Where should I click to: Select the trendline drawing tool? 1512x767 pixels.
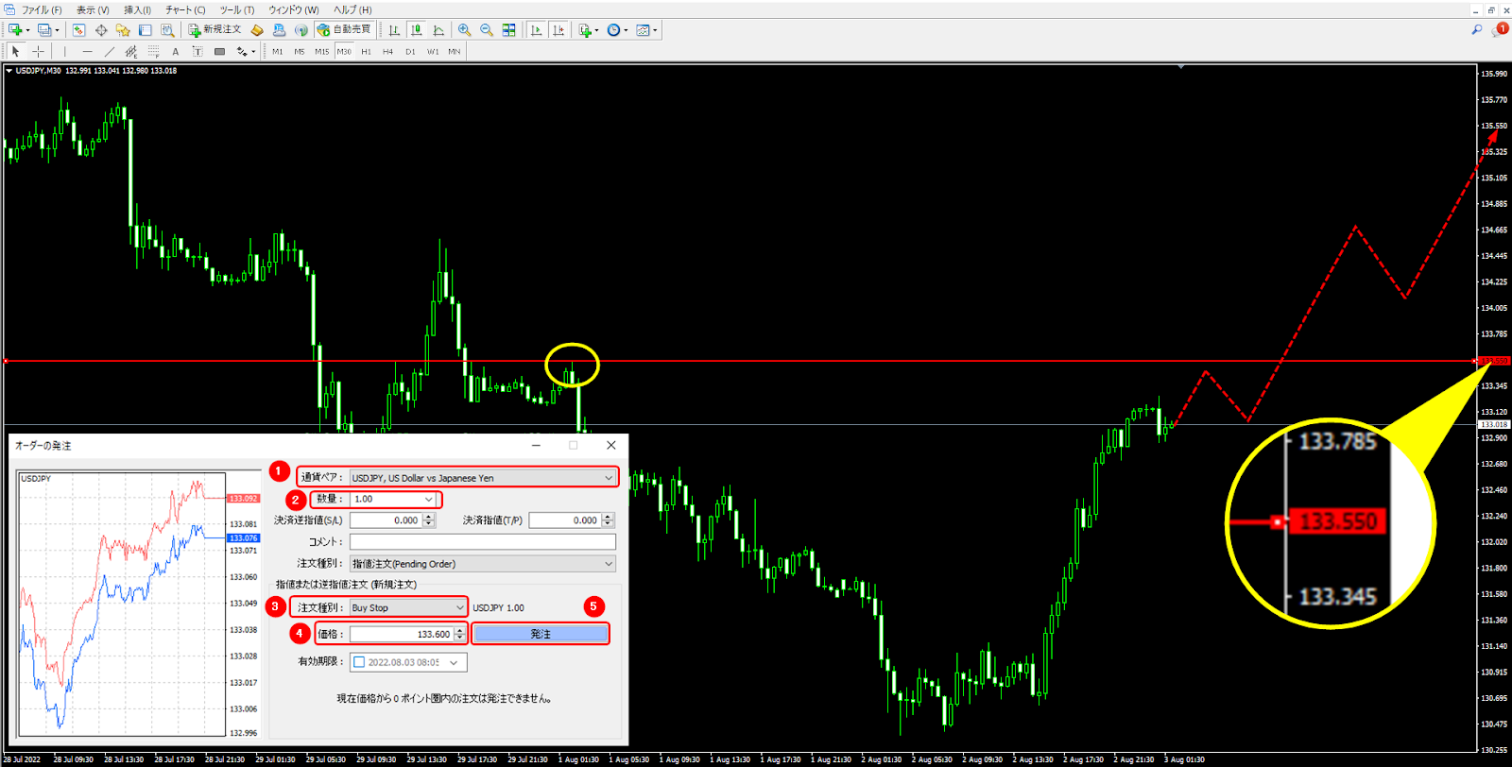(110, 51)
